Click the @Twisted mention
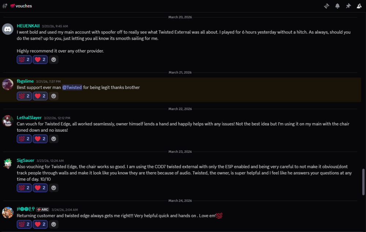Viewport: 366px width, 232px height. (x=72, y=87)
